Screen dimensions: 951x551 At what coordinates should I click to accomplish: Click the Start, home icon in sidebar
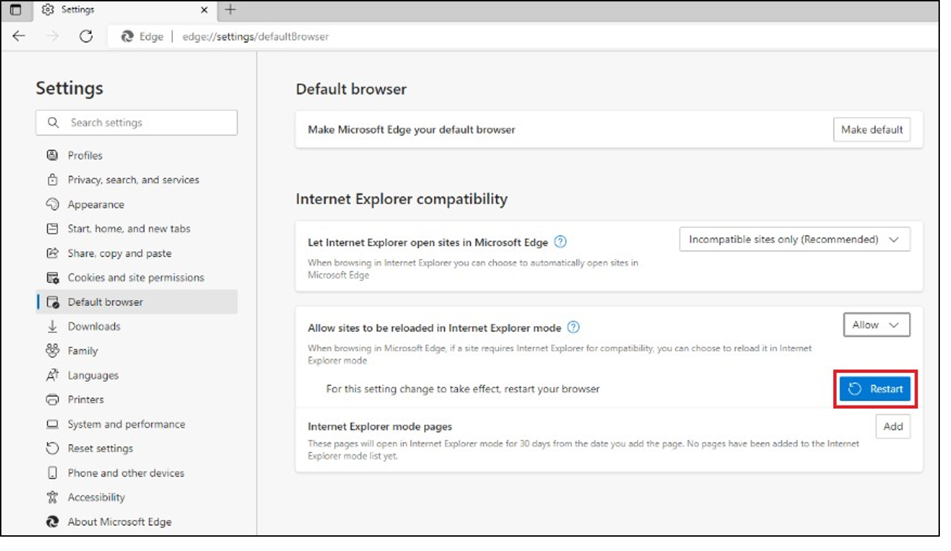click(x=52, y=228)
